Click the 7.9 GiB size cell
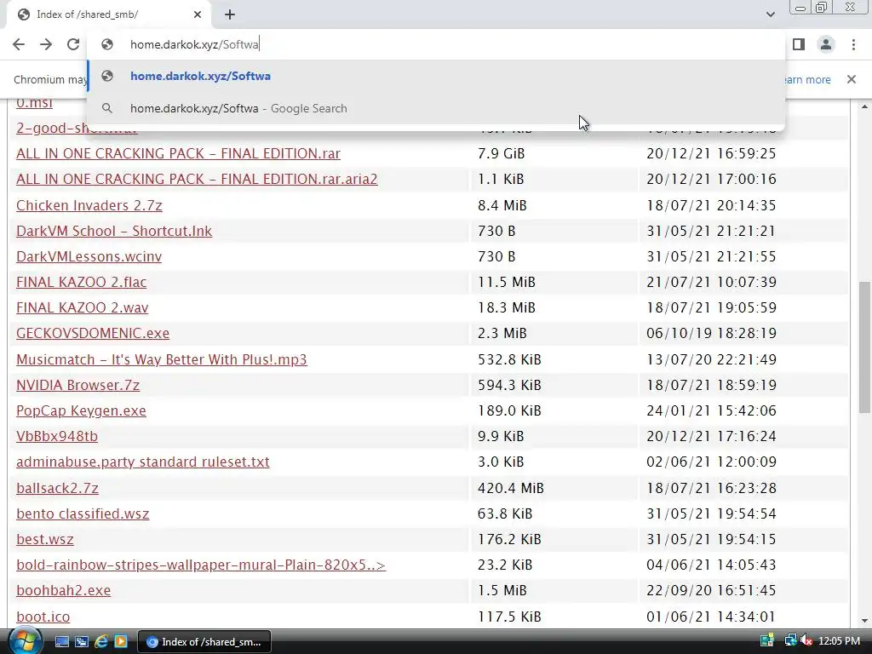872x654 pixels. coord(501,153)
